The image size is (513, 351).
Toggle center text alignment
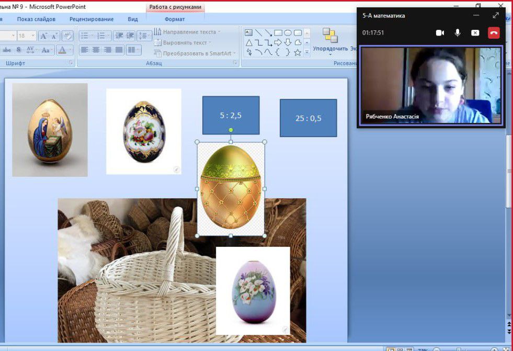coord(96,50)
